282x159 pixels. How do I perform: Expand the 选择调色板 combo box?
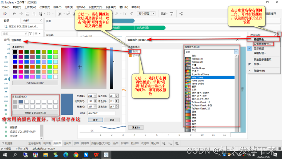point(236,52)
